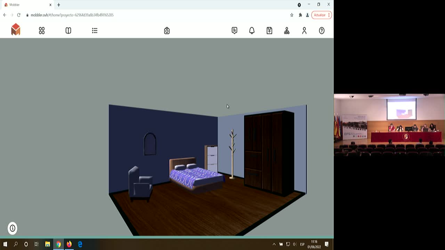
Task: Open the user profile icon
Action: pos(304,31)
